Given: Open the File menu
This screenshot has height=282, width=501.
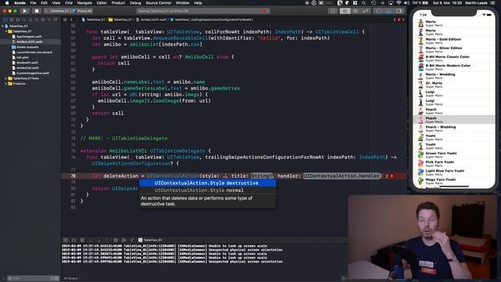Looking at the screenshot, I should tap(33, 3).
